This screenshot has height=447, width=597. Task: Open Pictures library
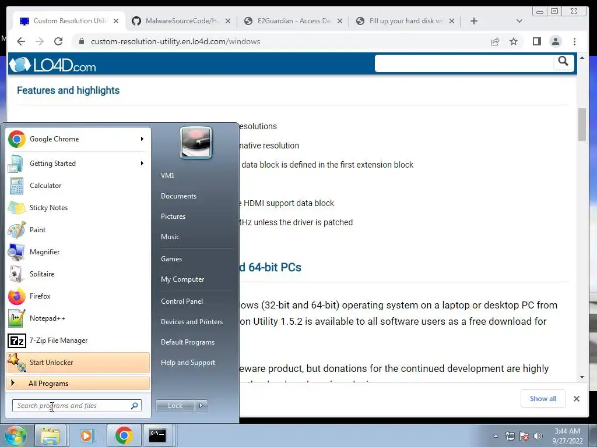tap(173, 217)
